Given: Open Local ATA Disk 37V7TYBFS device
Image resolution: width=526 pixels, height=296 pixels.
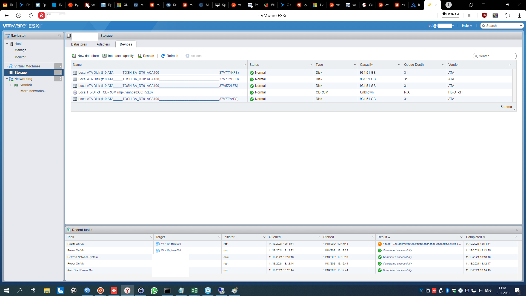Looking at the screenshot, I should pos(159,79).
